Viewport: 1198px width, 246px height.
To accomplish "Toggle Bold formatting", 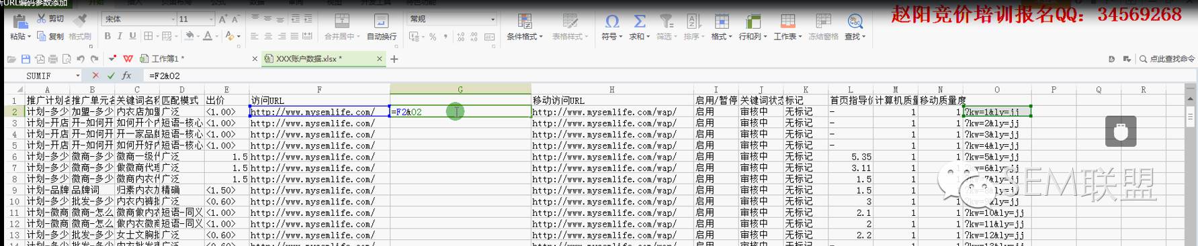I will (107, 36).
